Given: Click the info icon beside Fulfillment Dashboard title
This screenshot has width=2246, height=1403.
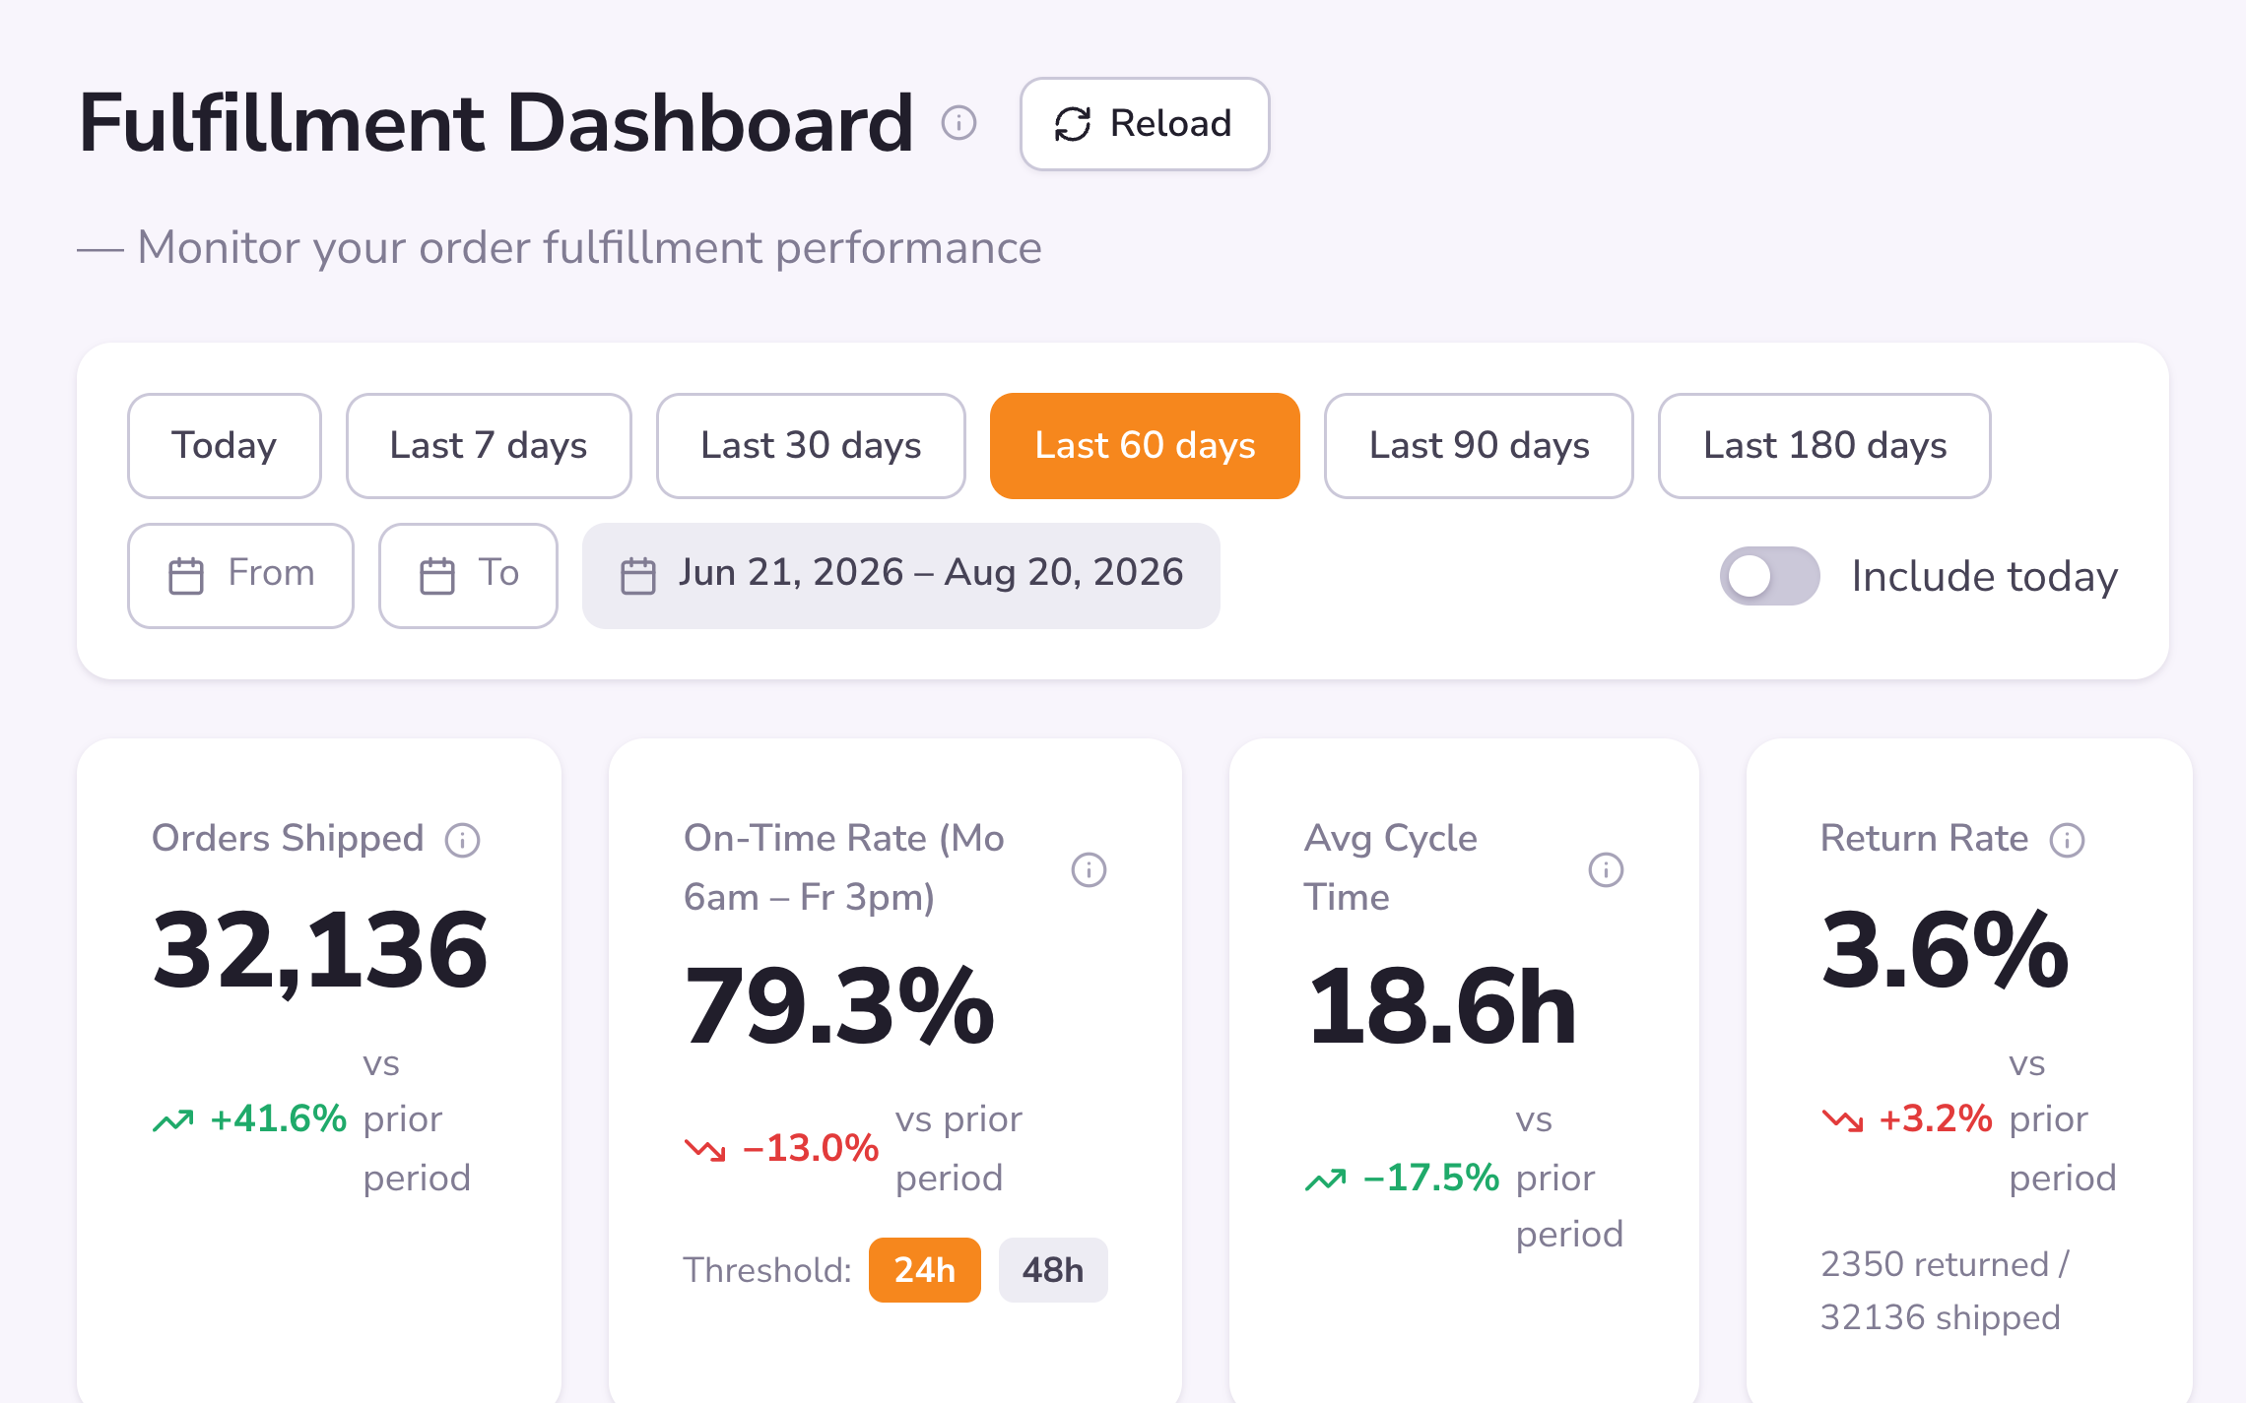Looking at the screenshot, I should (x=958, y=123).
